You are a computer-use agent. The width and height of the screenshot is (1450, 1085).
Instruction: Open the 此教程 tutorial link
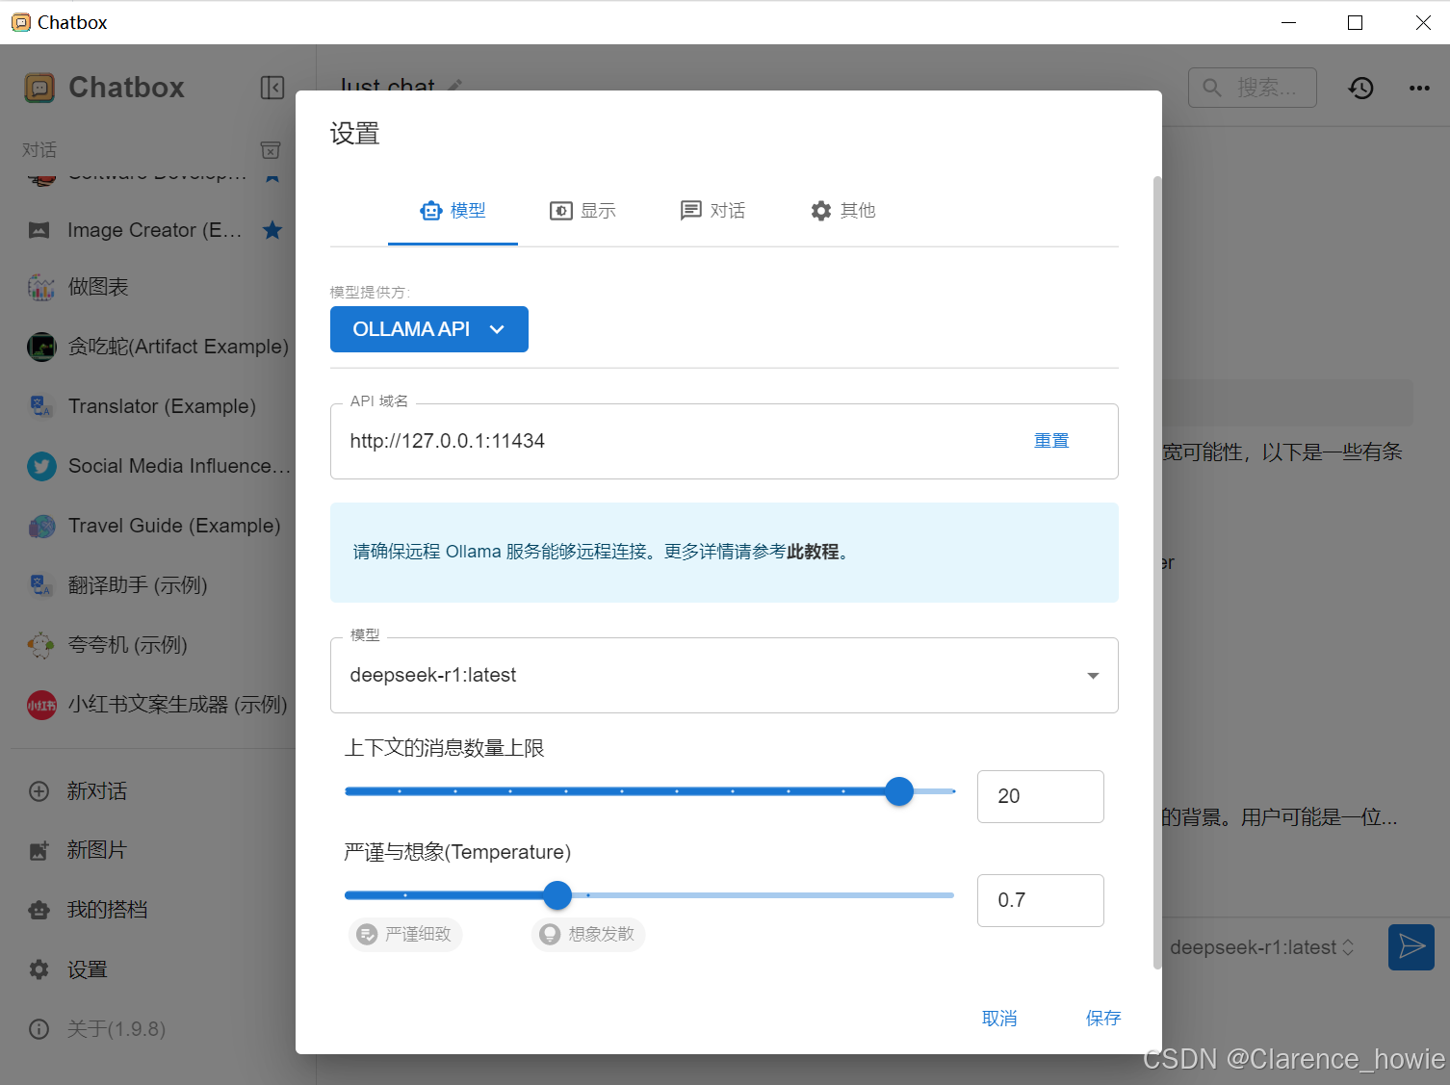[x=813, y=552]
